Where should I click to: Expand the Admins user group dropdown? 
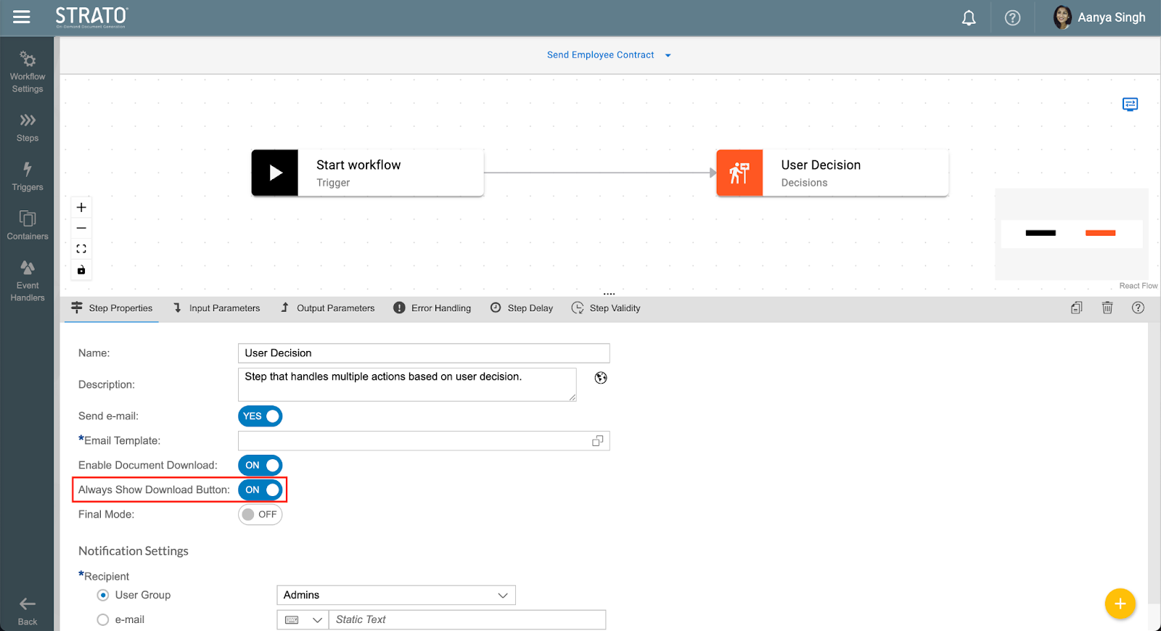(x=395, y=595)
